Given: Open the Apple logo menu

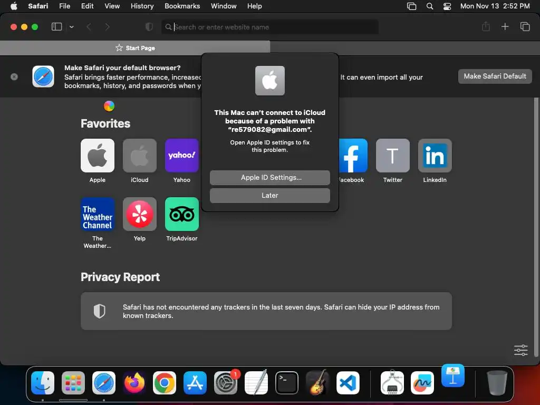Looking at the screenshot, I should tap(14, 6).
